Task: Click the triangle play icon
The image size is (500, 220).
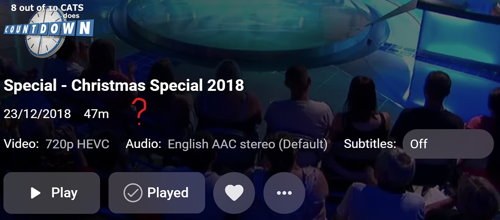Action: point(36,193)
